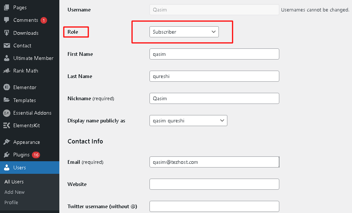Click into the First Name field

click(214, 54)
